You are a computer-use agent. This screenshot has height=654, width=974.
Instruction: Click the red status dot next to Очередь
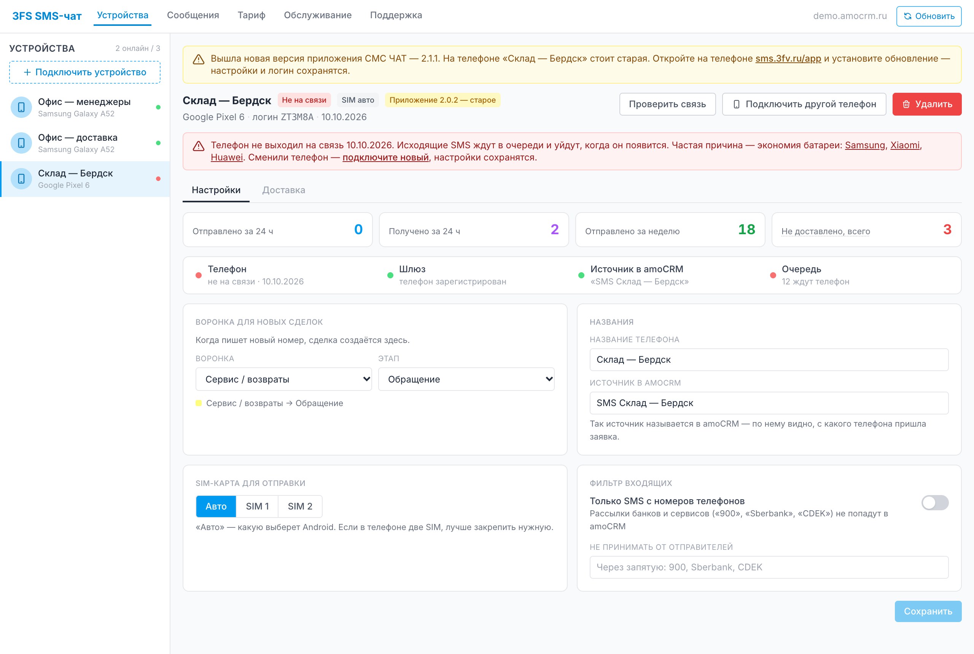773,275
